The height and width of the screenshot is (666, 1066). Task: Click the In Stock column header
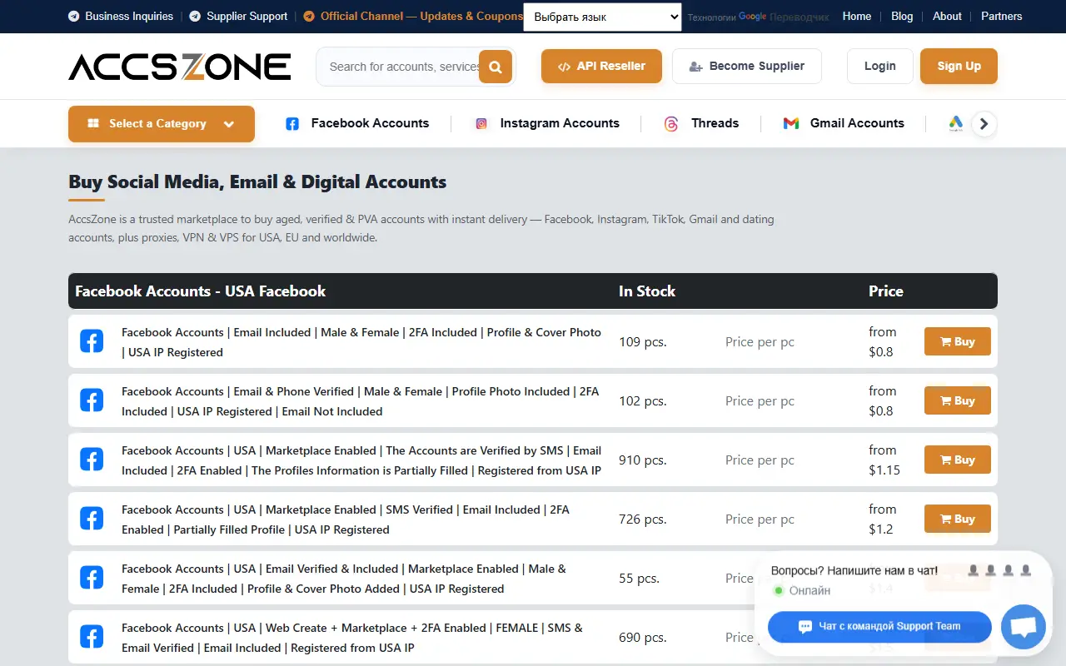coord(647,291)
